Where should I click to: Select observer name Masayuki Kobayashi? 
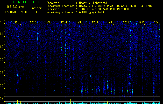(93, 3)
